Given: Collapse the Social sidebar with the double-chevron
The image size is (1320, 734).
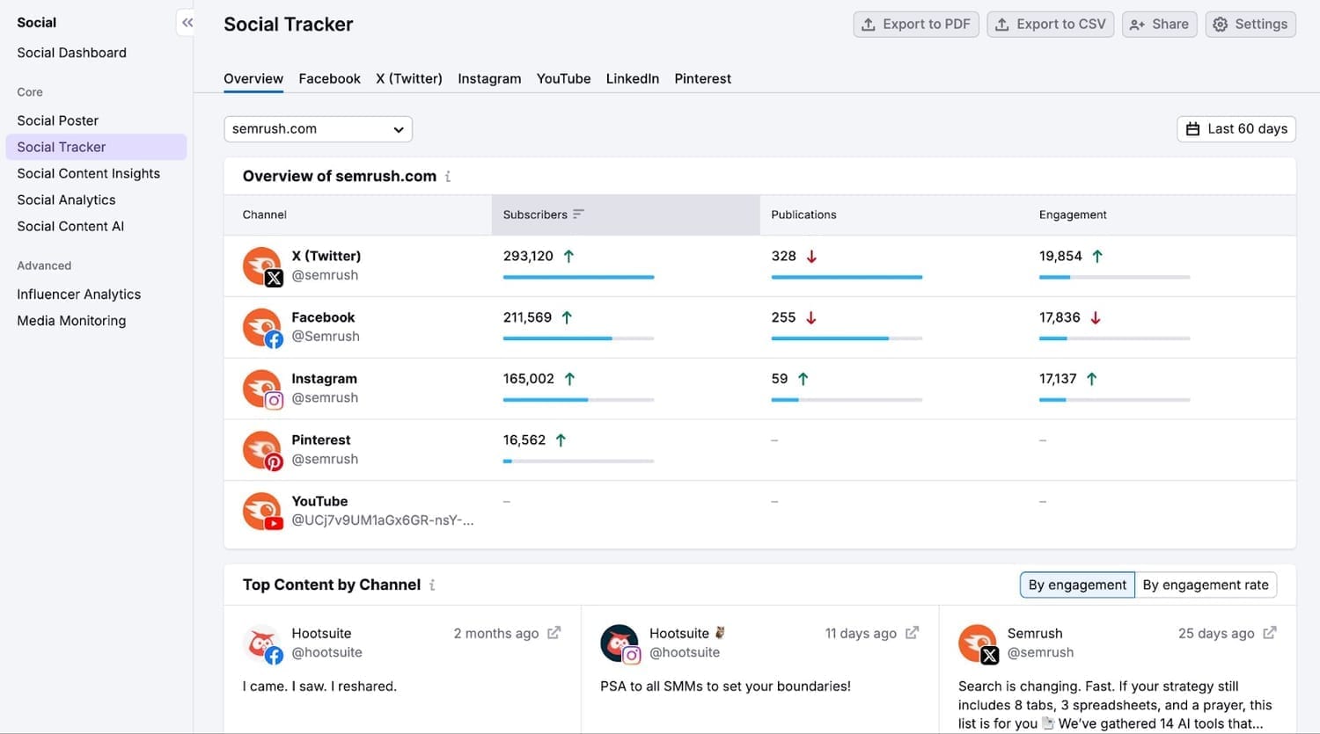Looking at the screenshot, I should [186, 23].
